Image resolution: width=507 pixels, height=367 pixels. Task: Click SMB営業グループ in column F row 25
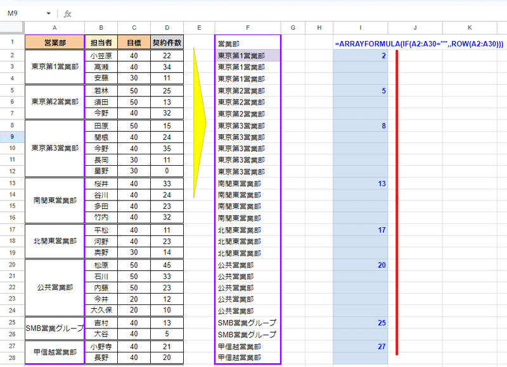[248, 323]
